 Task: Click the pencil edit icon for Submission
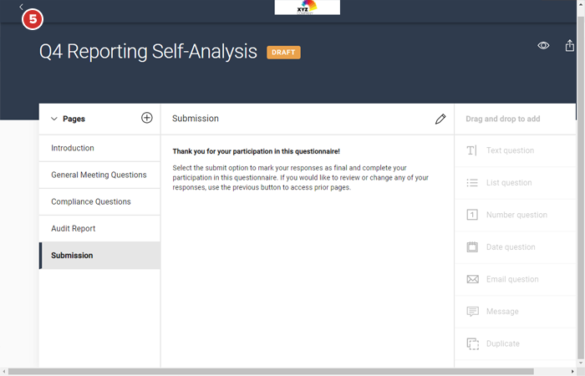coord(440,119)
